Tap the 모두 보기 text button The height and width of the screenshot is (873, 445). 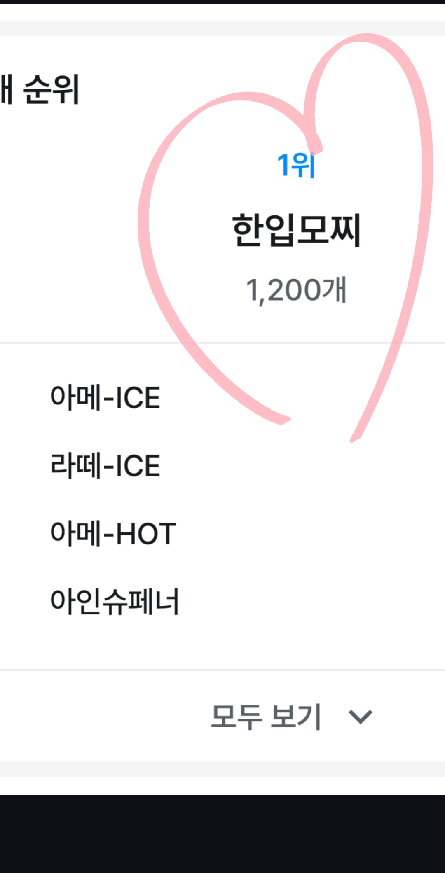266,717
